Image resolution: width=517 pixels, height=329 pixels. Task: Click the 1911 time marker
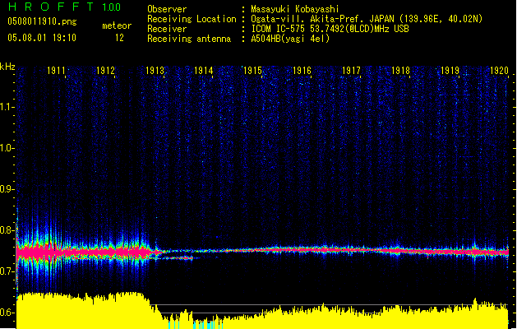tap(56, 71)
